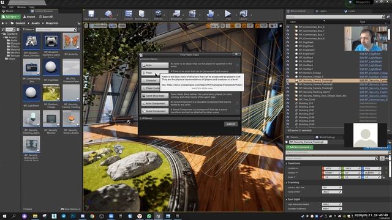Toggle visibility of BP_Text_Tomb in the outliner
Viewport: 392px width, 220px height.
(x=288, y=100)
